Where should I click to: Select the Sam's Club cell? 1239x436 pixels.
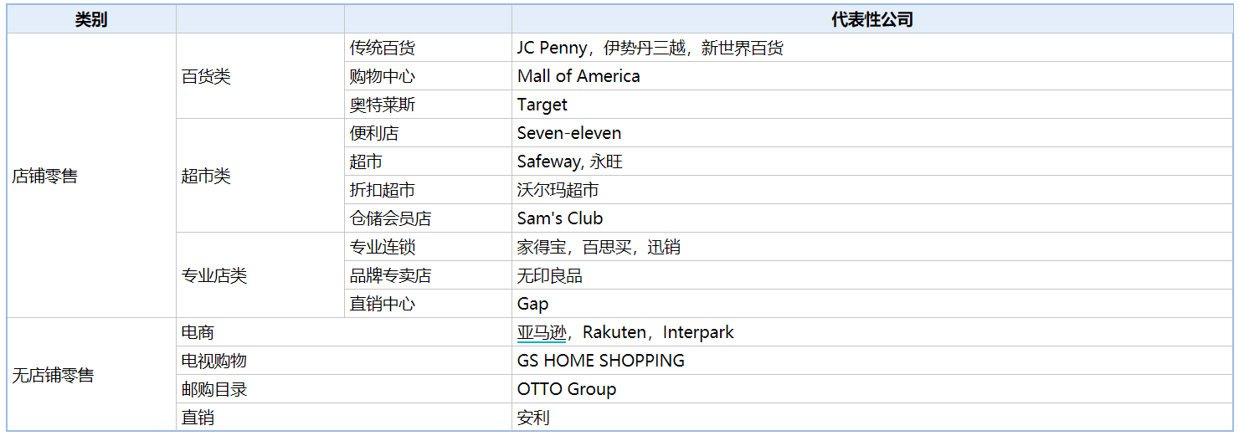click(872, 218)
